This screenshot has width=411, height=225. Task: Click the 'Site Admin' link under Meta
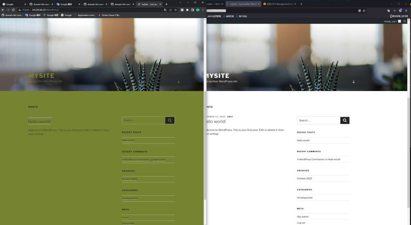point(303,217)
